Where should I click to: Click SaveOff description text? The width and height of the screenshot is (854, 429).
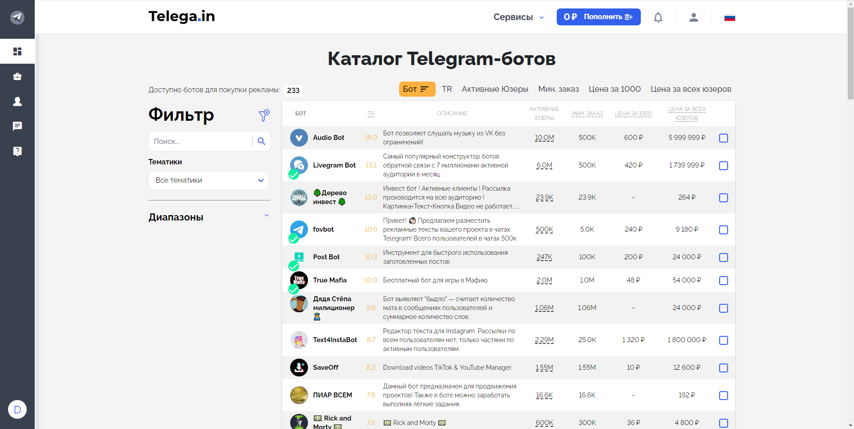pos(448,368)
